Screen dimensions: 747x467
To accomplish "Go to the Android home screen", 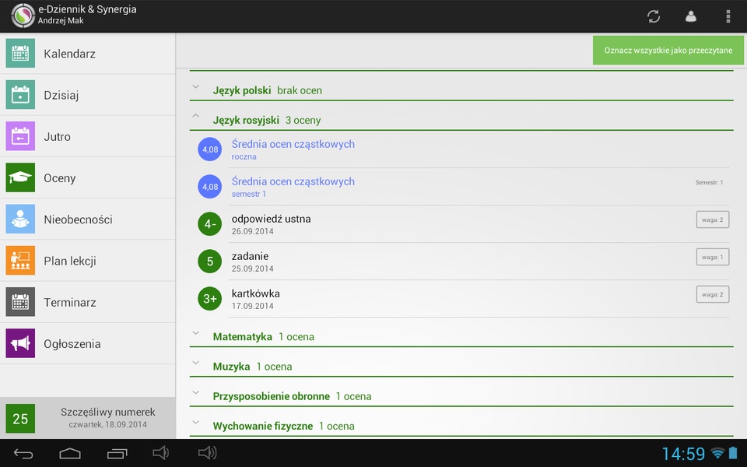I will [69, 453].
